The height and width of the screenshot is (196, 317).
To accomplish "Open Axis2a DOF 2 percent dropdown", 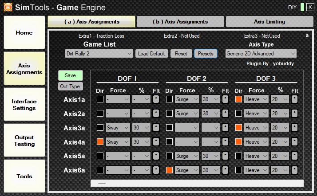I will (x=210, y=113).
